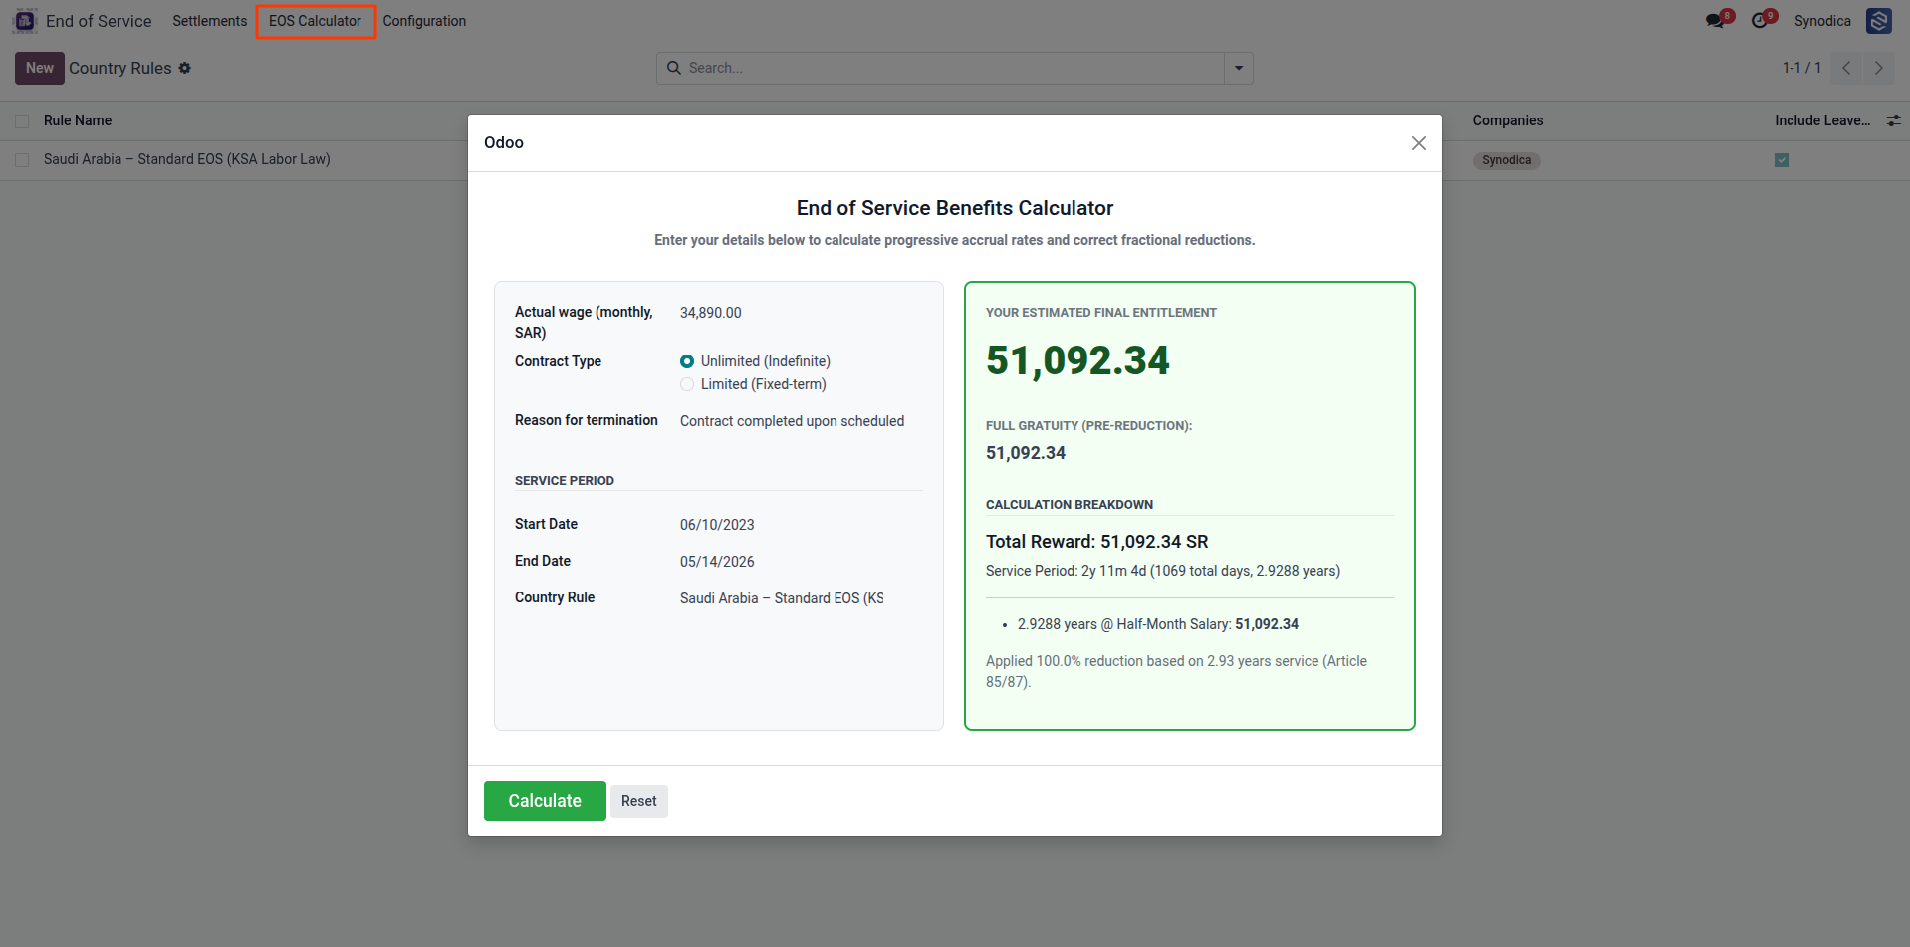The image size is (1910, 947).
Task: Click the Total Reward line
Action: (x=1096, y=542)
